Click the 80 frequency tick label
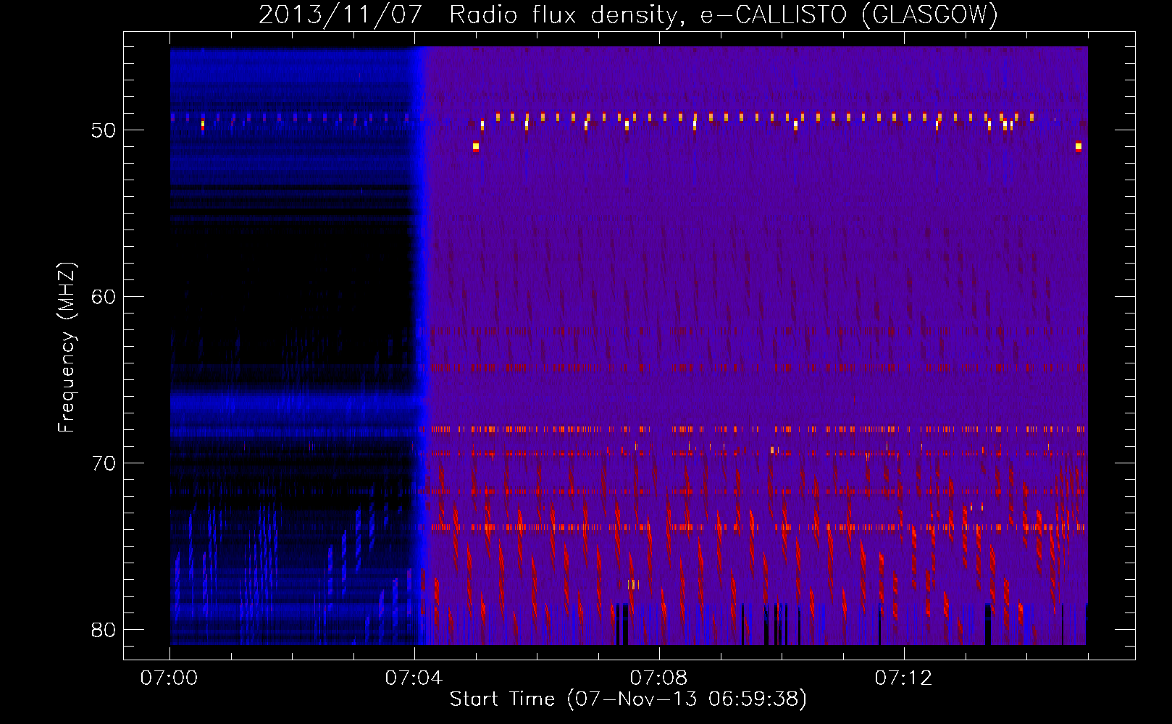1172x724 pixels. pyautogui.click(x=104, y=630)
